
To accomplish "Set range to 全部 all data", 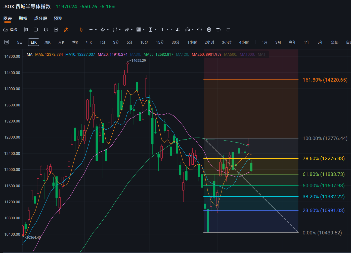I will pos(335,42).
